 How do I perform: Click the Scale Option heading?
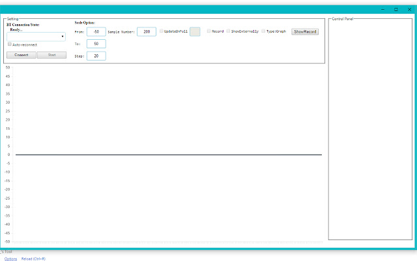pyautogui.click(x=85, y=23)
